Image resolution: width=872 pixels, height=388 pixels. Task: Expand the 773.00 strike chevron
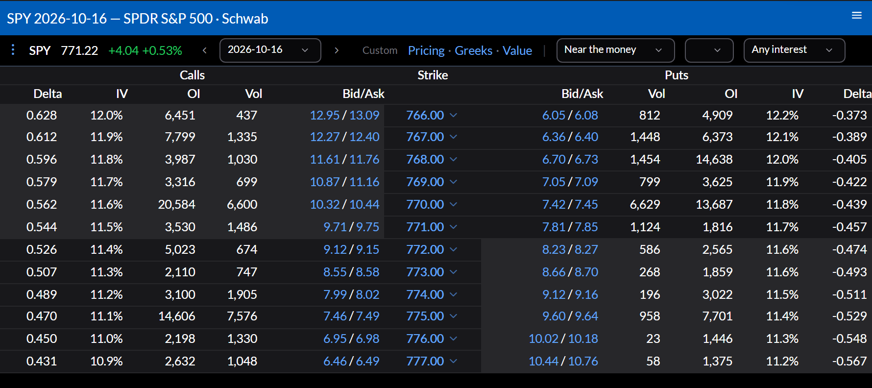click(x=453, y=272)
